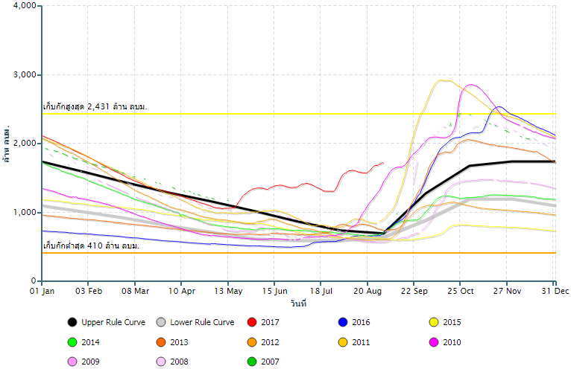Click the 'เก็บกักสูงสุด 2,431 ล้าน ลบม.' label
571x369 pixels.
pyautogui.click(x=95, y=107)
